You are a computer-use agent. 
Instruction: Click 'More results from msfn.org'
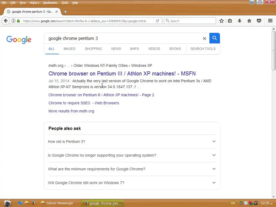[x=71, y=111]
